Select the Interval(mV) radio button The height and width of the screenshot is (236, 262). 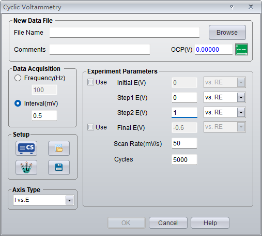18,104
